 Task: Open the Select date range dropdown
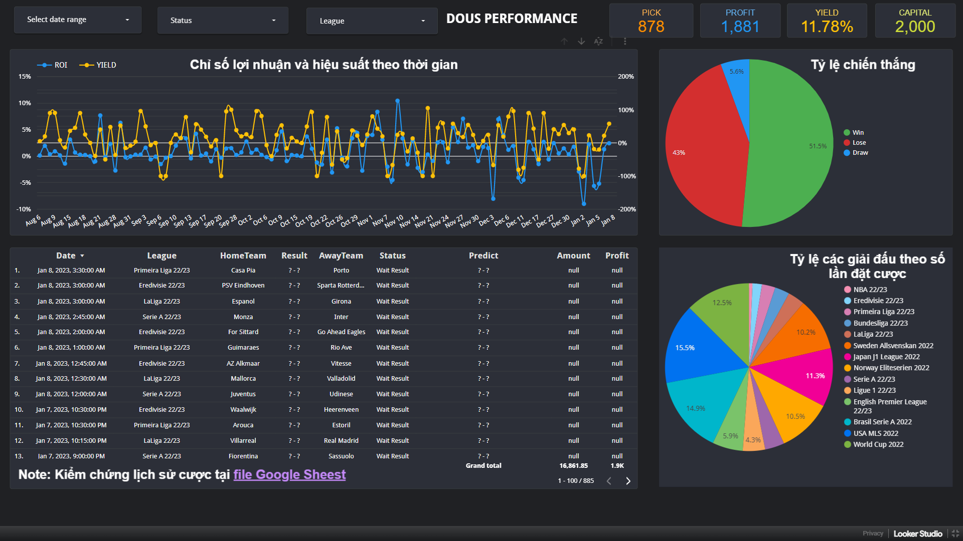pyautogui.click(x=78, y=20)
